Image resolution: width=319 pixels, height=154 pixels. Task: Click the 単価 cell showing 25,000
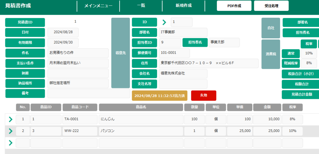239,131
